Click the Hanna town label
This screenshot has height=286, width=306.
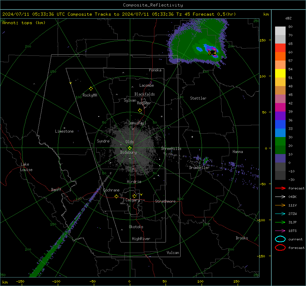238,152
